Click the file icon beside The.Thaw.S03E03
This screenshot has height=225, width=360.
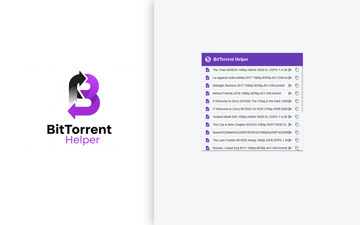point(208,70)
